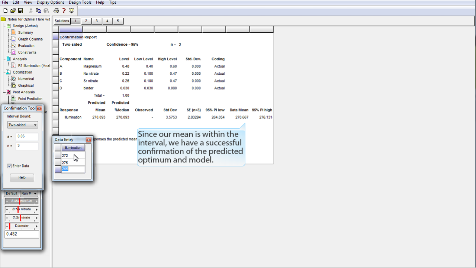Click the Point Prediction node icon

14,99
